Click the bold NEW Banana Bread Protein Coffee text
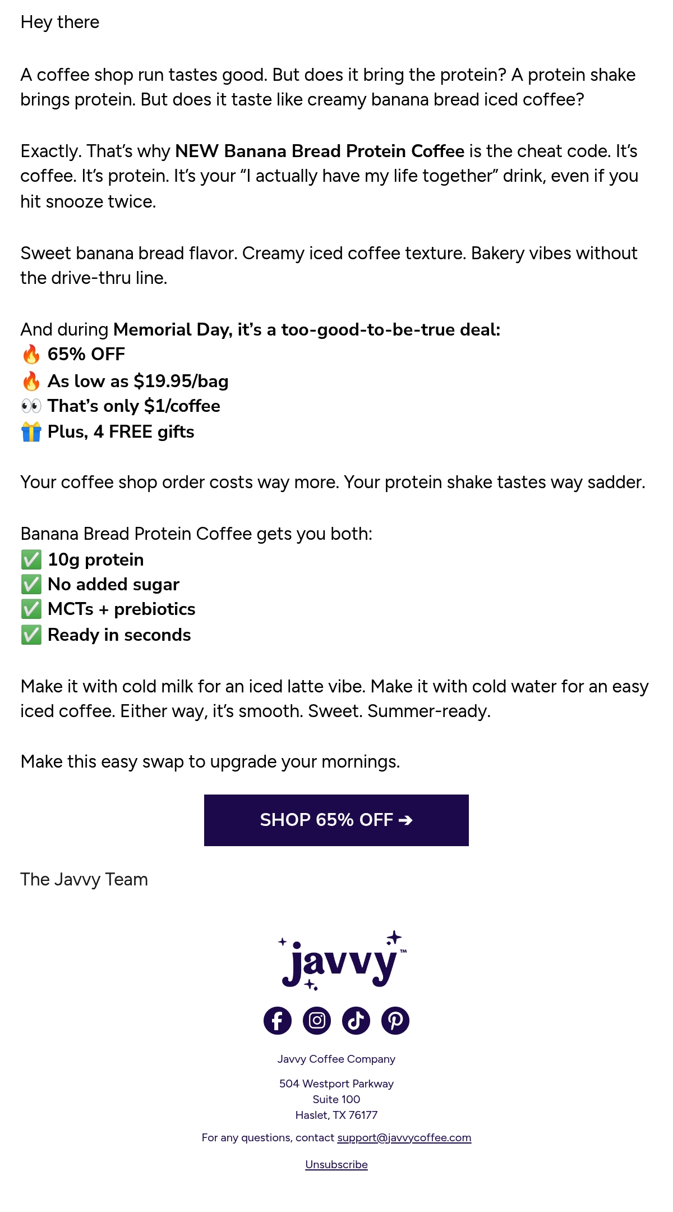This screenshot has width=673, height=1212. coord(320,151)
